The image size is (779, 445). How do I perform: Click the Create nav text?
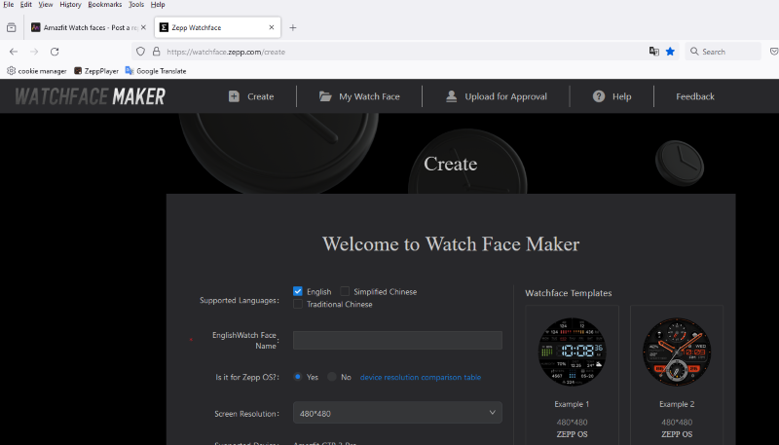260,96
